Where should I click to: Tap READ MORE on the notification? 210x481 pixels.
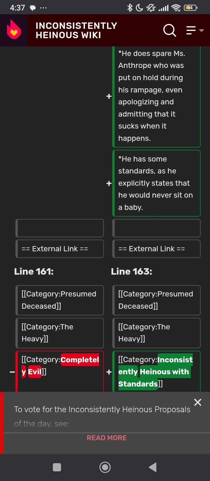[107, 438]
